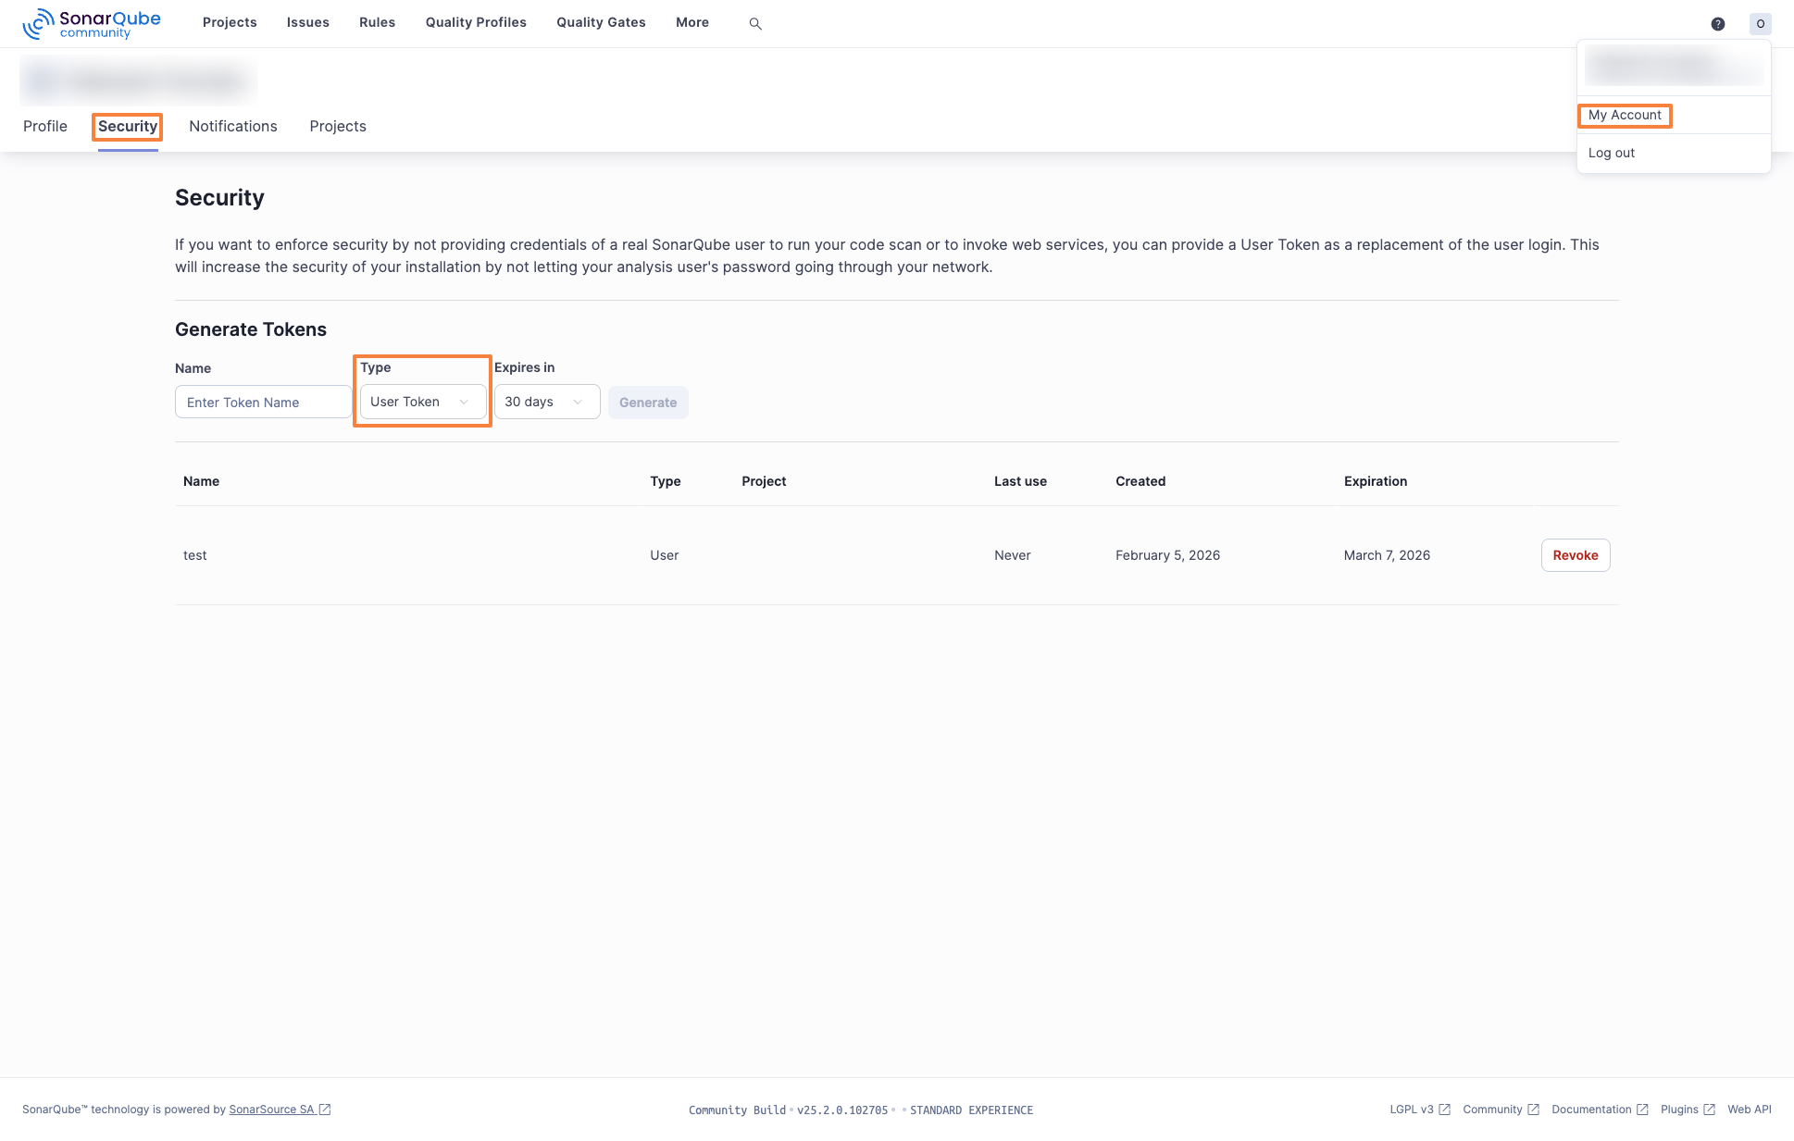The image size is (1794, 1141).
Task: Click the Generate token button
Action: coord(648,402)
